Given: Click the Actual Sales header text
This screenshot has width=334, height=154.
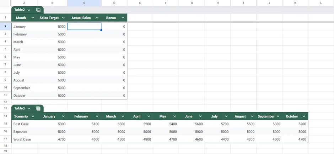Looking at the screenshot, I should coord(81,18).
